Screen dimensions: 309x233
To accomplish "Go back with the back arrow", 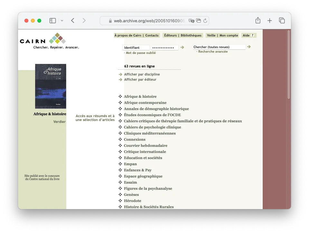I will [x=73, y=21].
